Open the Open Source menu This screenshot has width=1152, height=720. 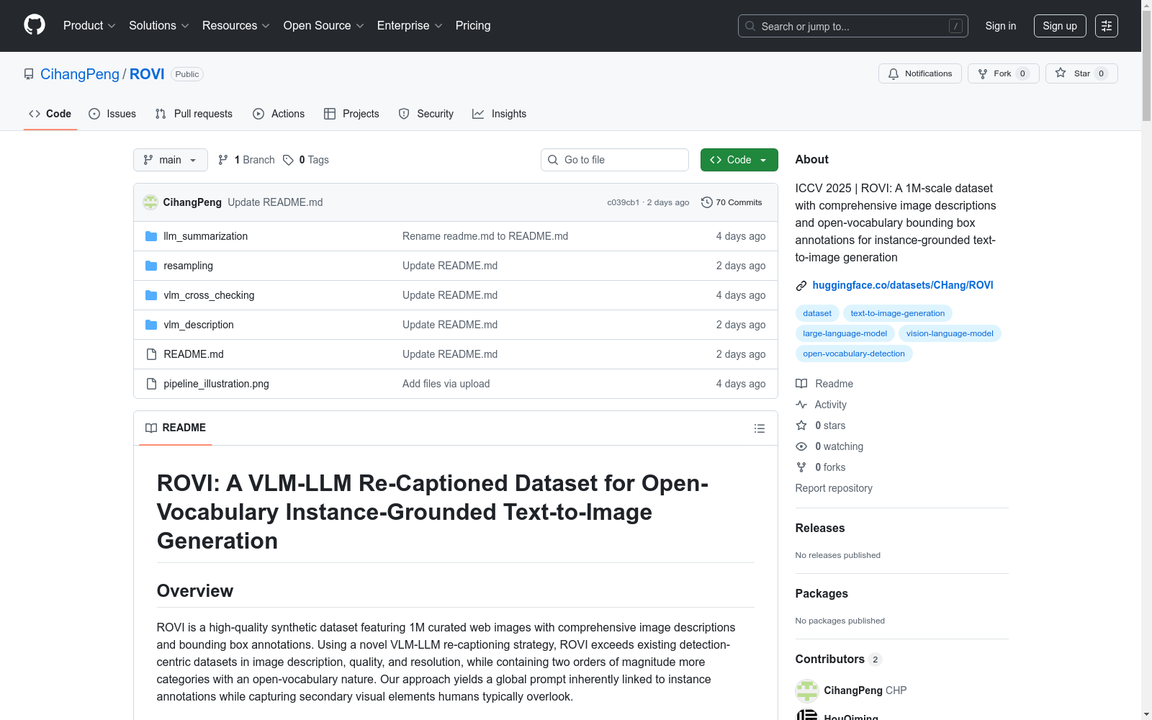[323, 26]
